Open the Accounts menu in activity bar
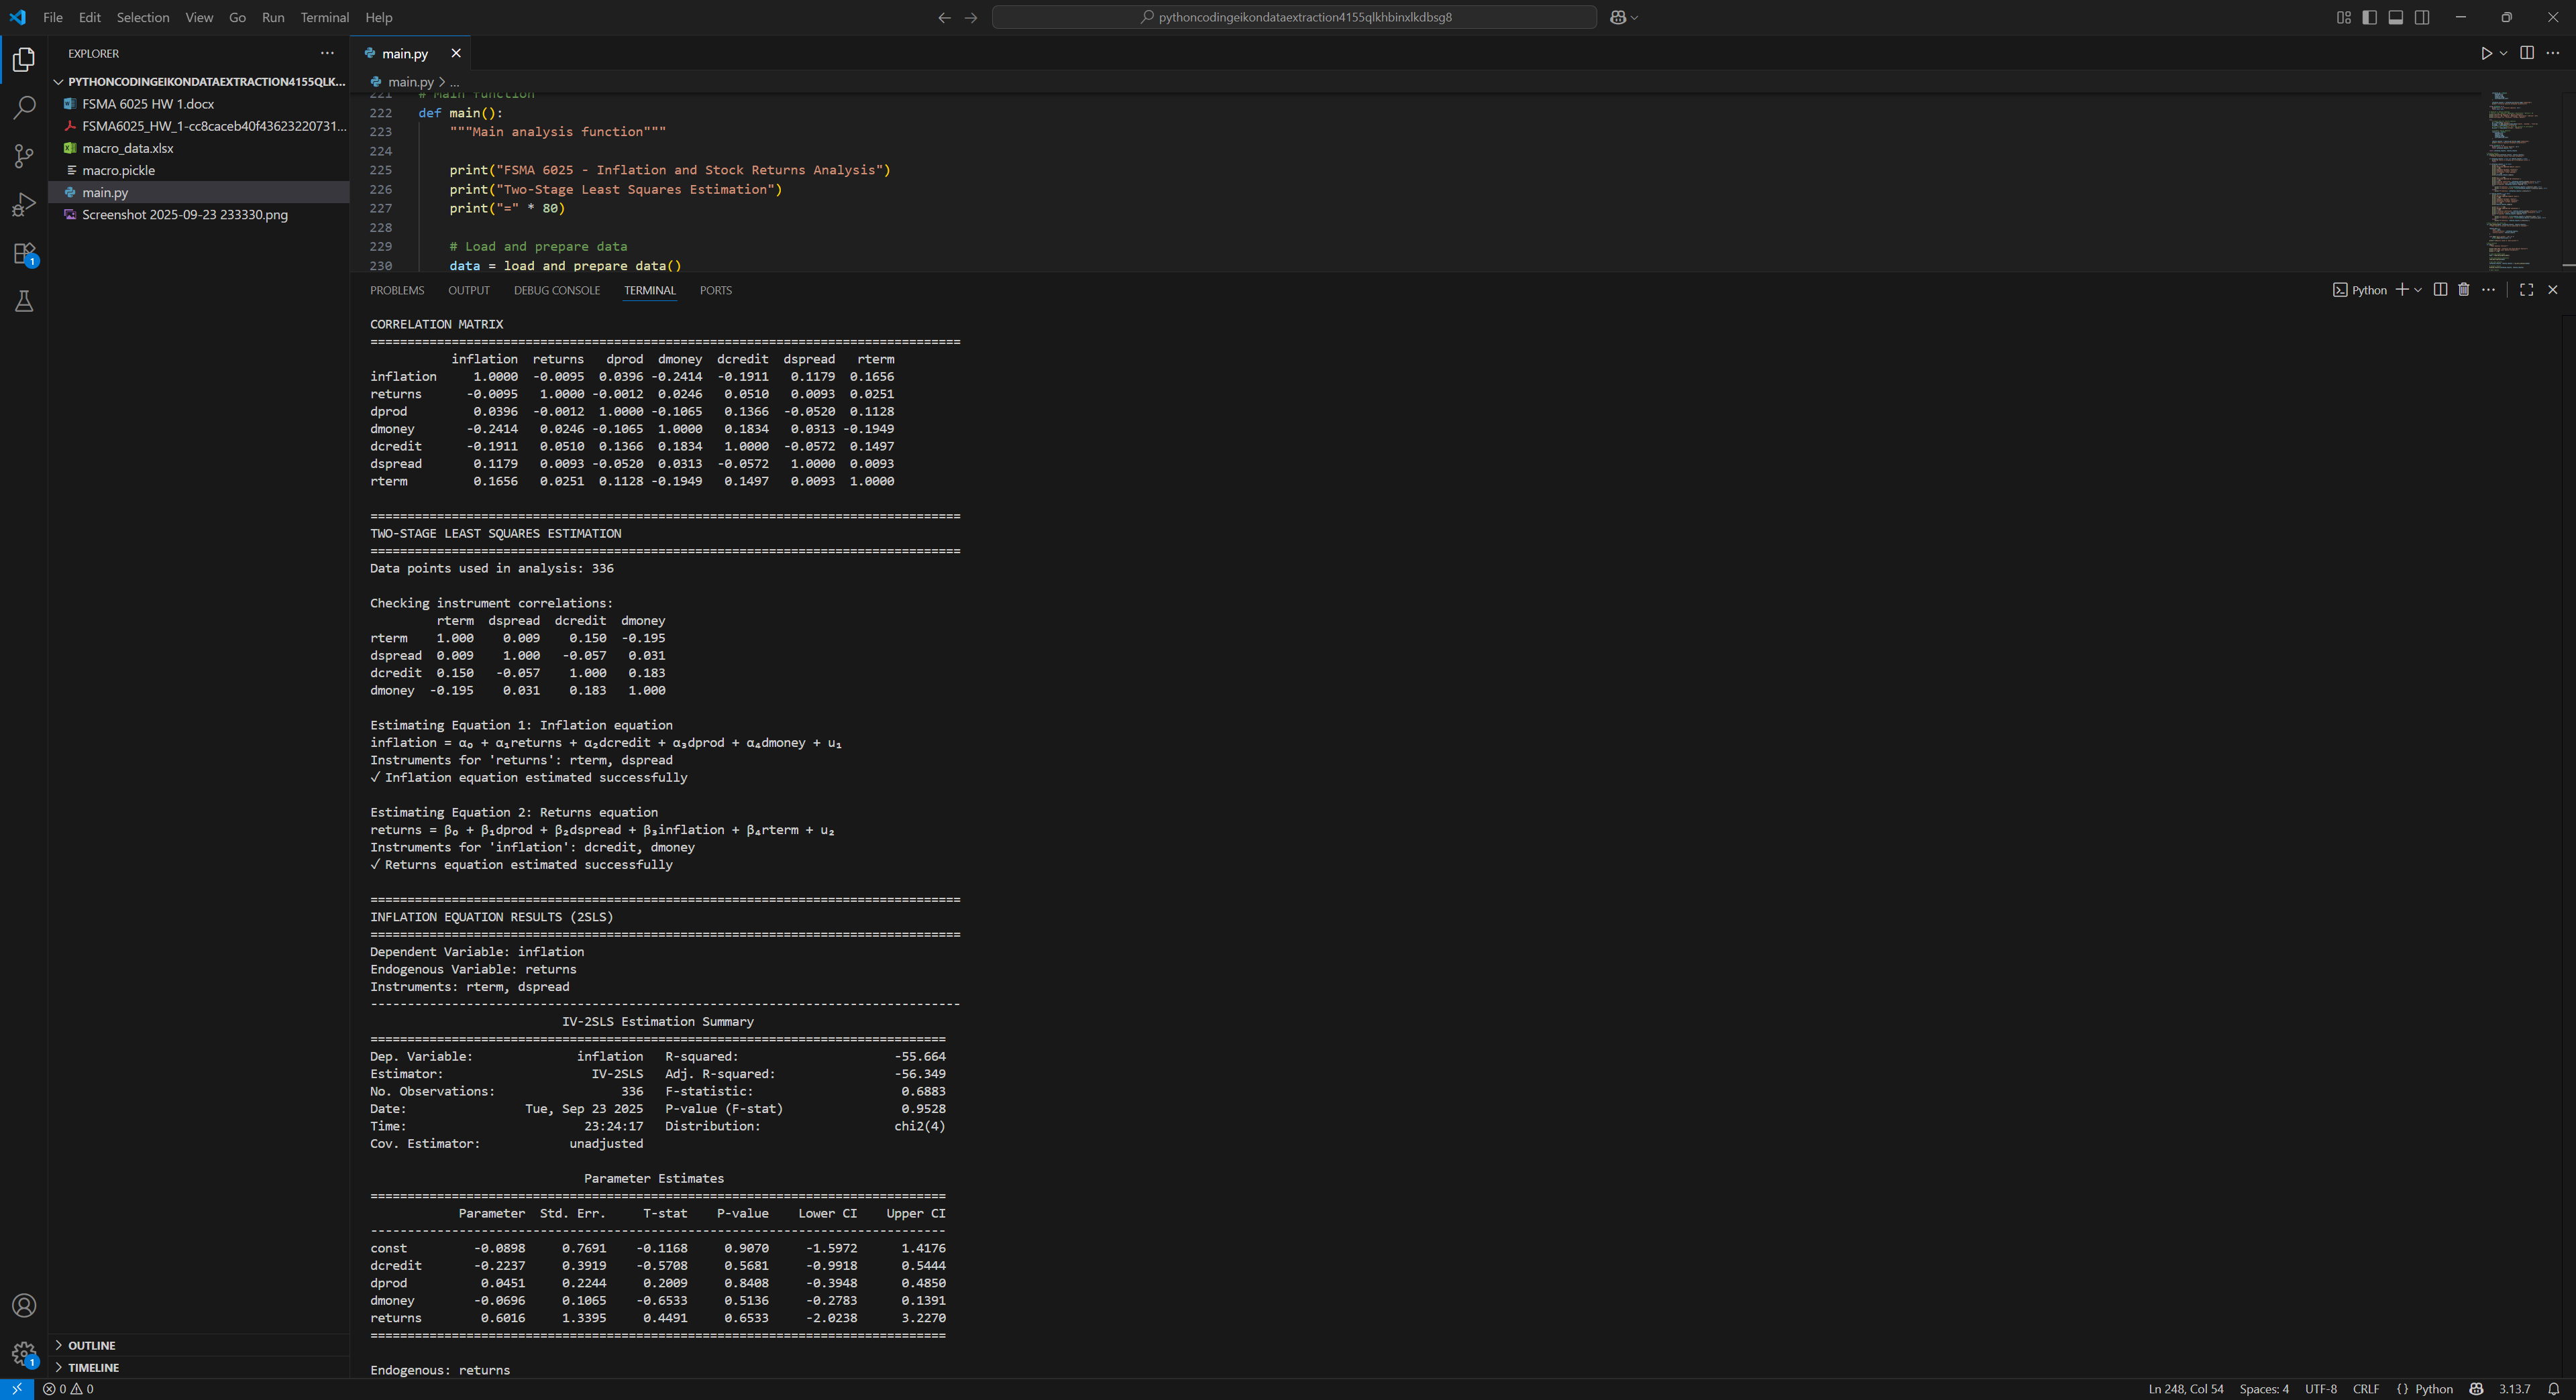 [24, 1305]
